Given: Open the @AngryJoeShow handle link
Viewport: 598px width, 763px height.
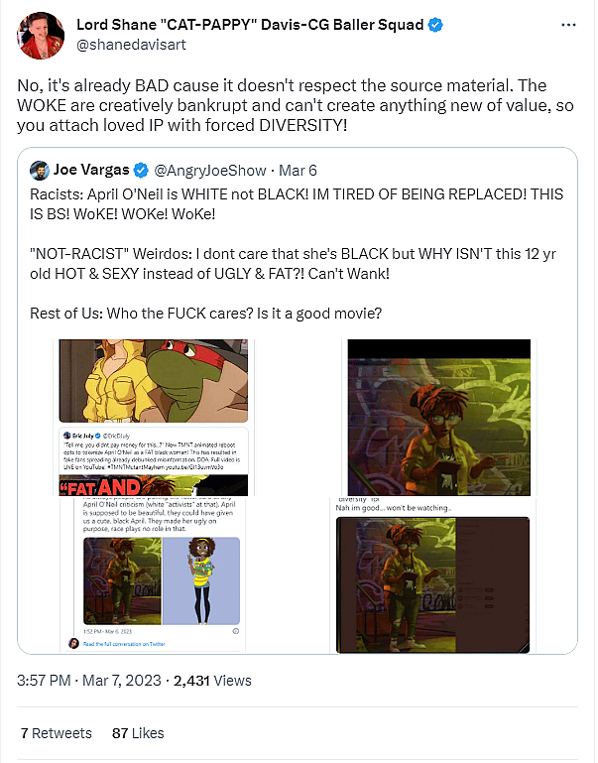Looking at the screenshot, I should [210, 171].
